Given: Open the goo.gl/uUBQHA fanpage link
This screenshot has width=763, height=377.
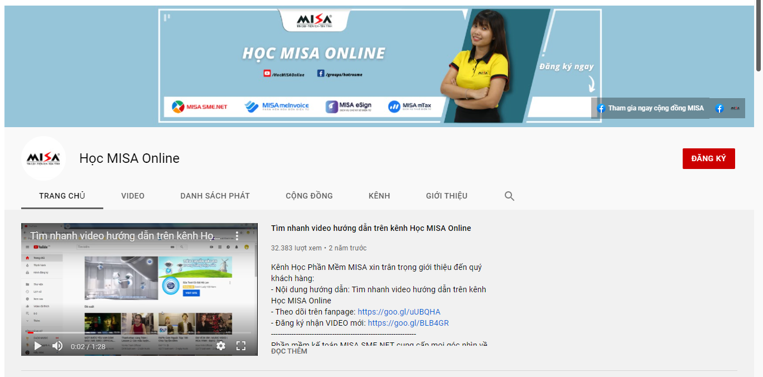Looking at the screenshot, I should 399,312.
